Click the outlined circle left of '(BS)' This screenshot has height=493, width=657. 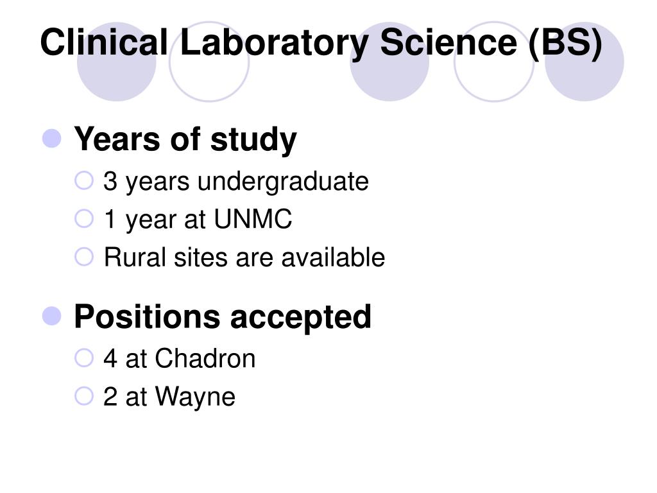click(x=494, y=62)
